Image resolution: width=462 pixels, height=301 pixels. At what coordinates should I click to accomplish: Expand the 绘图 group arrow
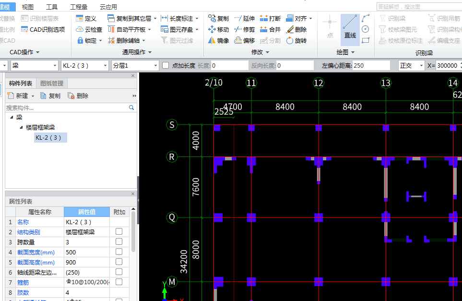pos(353,52)
